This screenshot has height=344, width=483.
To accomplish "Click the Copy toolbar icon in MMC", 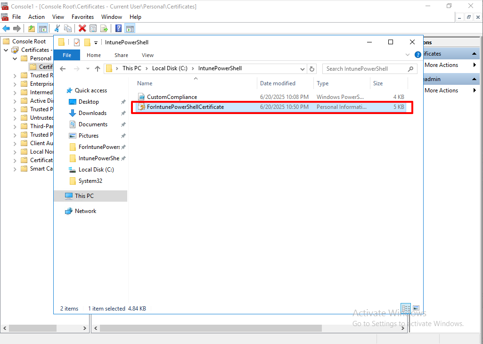I will coord(67,29).
